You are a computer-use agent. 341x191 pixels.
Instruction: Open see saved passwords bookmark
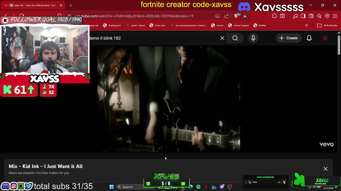pyautogui.click(x=188, y=25)
